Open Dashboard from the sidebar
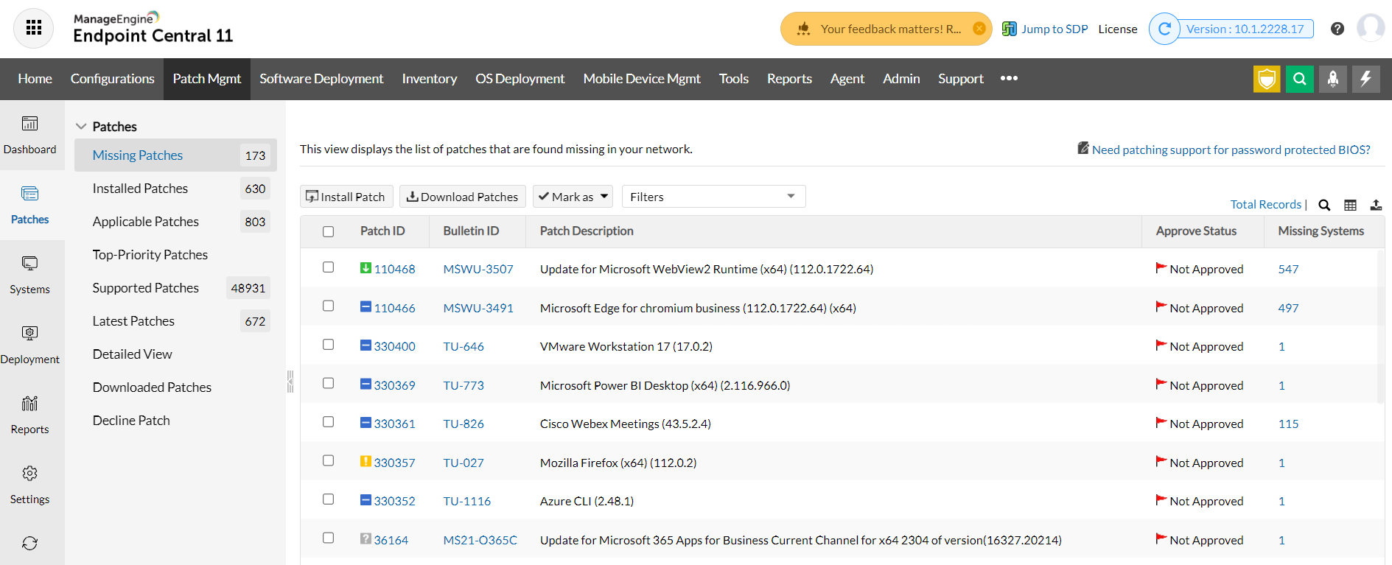1392x565 pixels. (x=29, y=136)
